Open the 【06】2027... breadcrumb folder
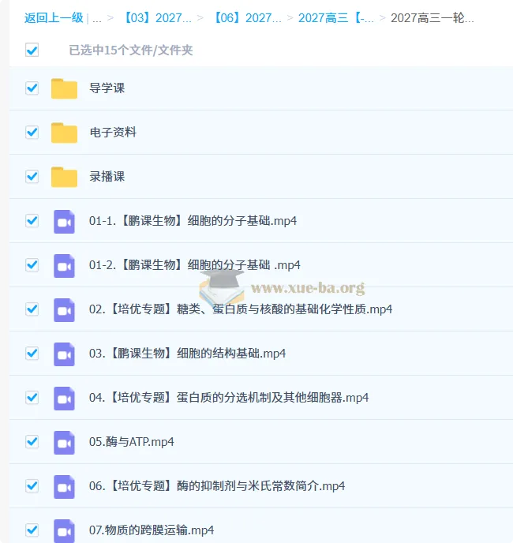The width and height of the screenshot is (513, 543). [248, 17]
